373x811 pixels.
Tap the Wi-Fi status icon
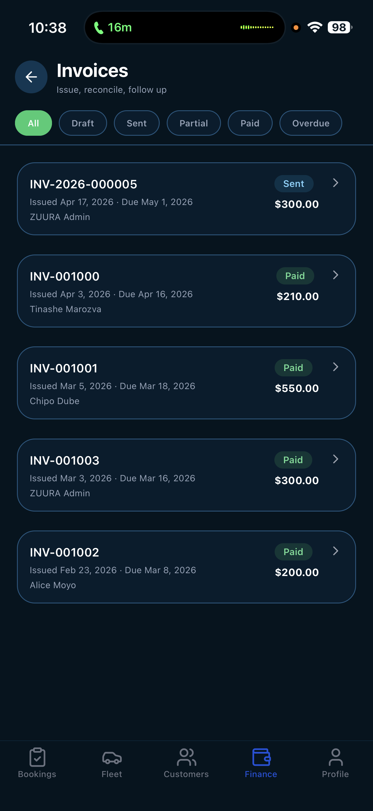click(x=315, y=27)
